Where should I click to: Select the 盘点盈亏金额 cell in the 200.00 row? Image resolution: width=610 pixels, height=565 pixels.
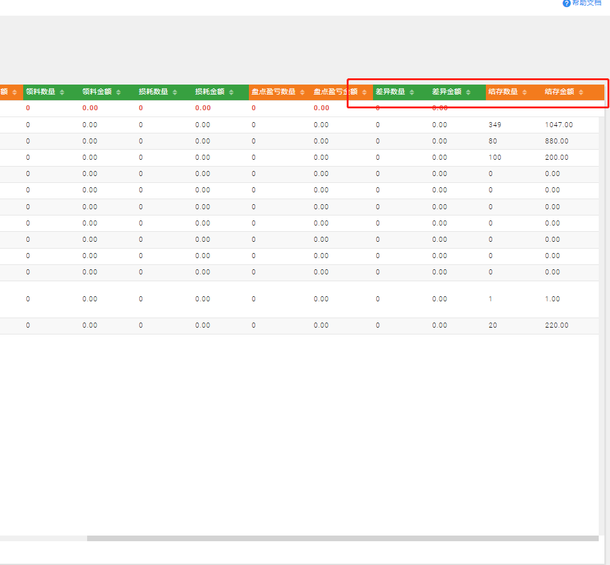tap(322, 157)
